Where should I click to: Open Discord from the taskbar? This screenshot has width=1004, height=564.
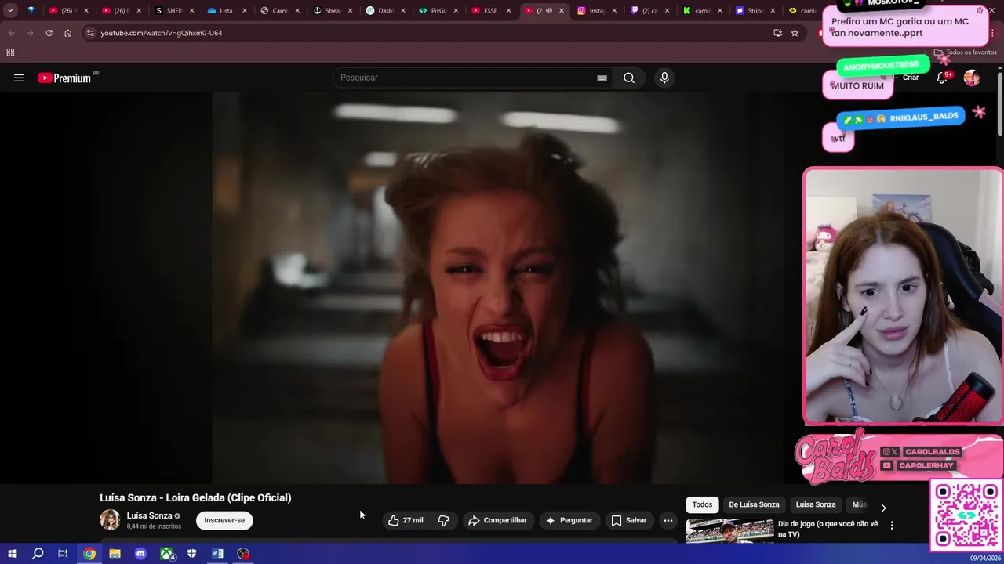pyautogui.click(x=140, y=554)
